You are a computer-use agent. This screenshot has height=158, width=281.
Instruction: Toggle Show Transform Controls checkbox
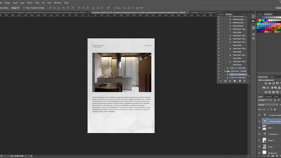tap(24, 8)
